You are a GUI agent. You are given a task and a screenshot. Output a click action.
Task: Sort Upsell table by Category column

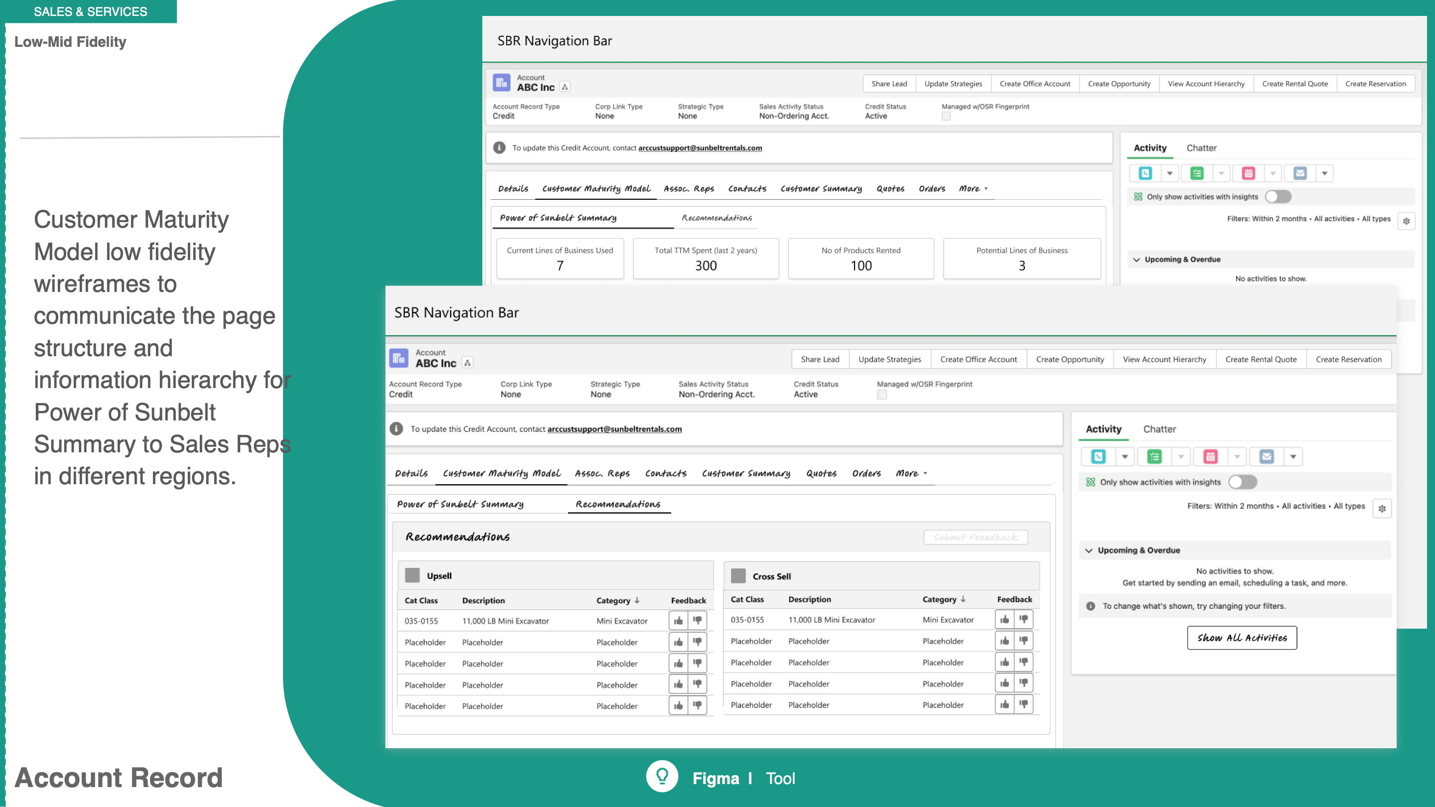(x=618, y=600)
